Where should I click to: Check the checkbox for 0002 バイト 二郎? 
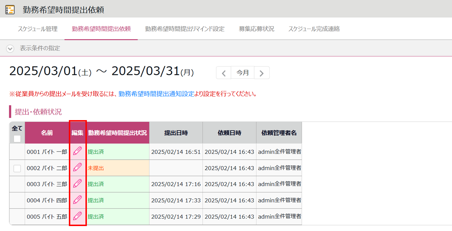click(17, 168)
